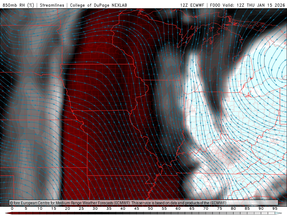The height and width of the screenshot is (215, 287).
Task: Click colorbar label '20'
Action: coord(67,209)
